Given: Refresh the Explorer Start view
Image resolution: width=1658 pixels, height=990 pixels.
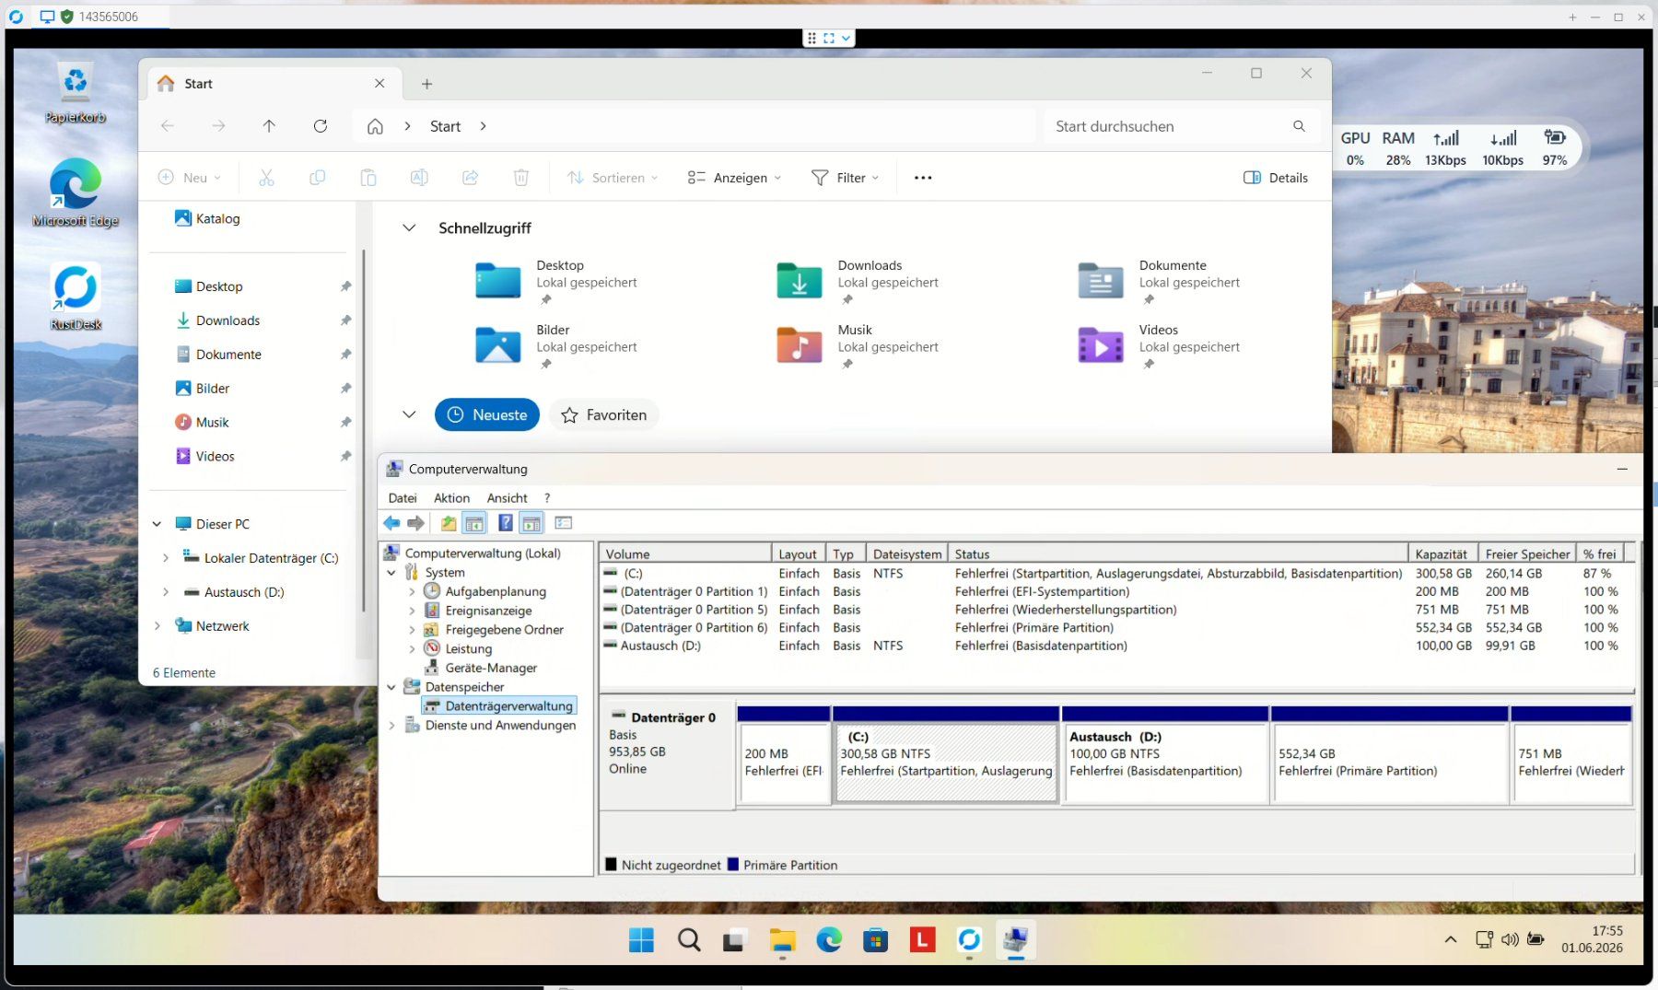Looking at the screenshot, I should [x=321, y=126].
